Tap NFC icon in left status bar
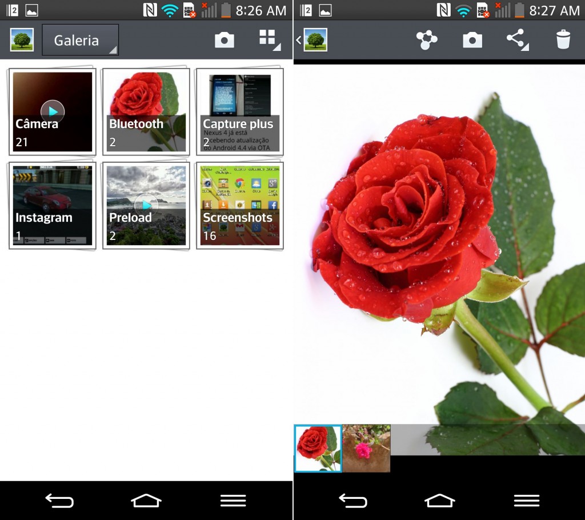This screenshot has width=585, height=520. pos(150,10)
